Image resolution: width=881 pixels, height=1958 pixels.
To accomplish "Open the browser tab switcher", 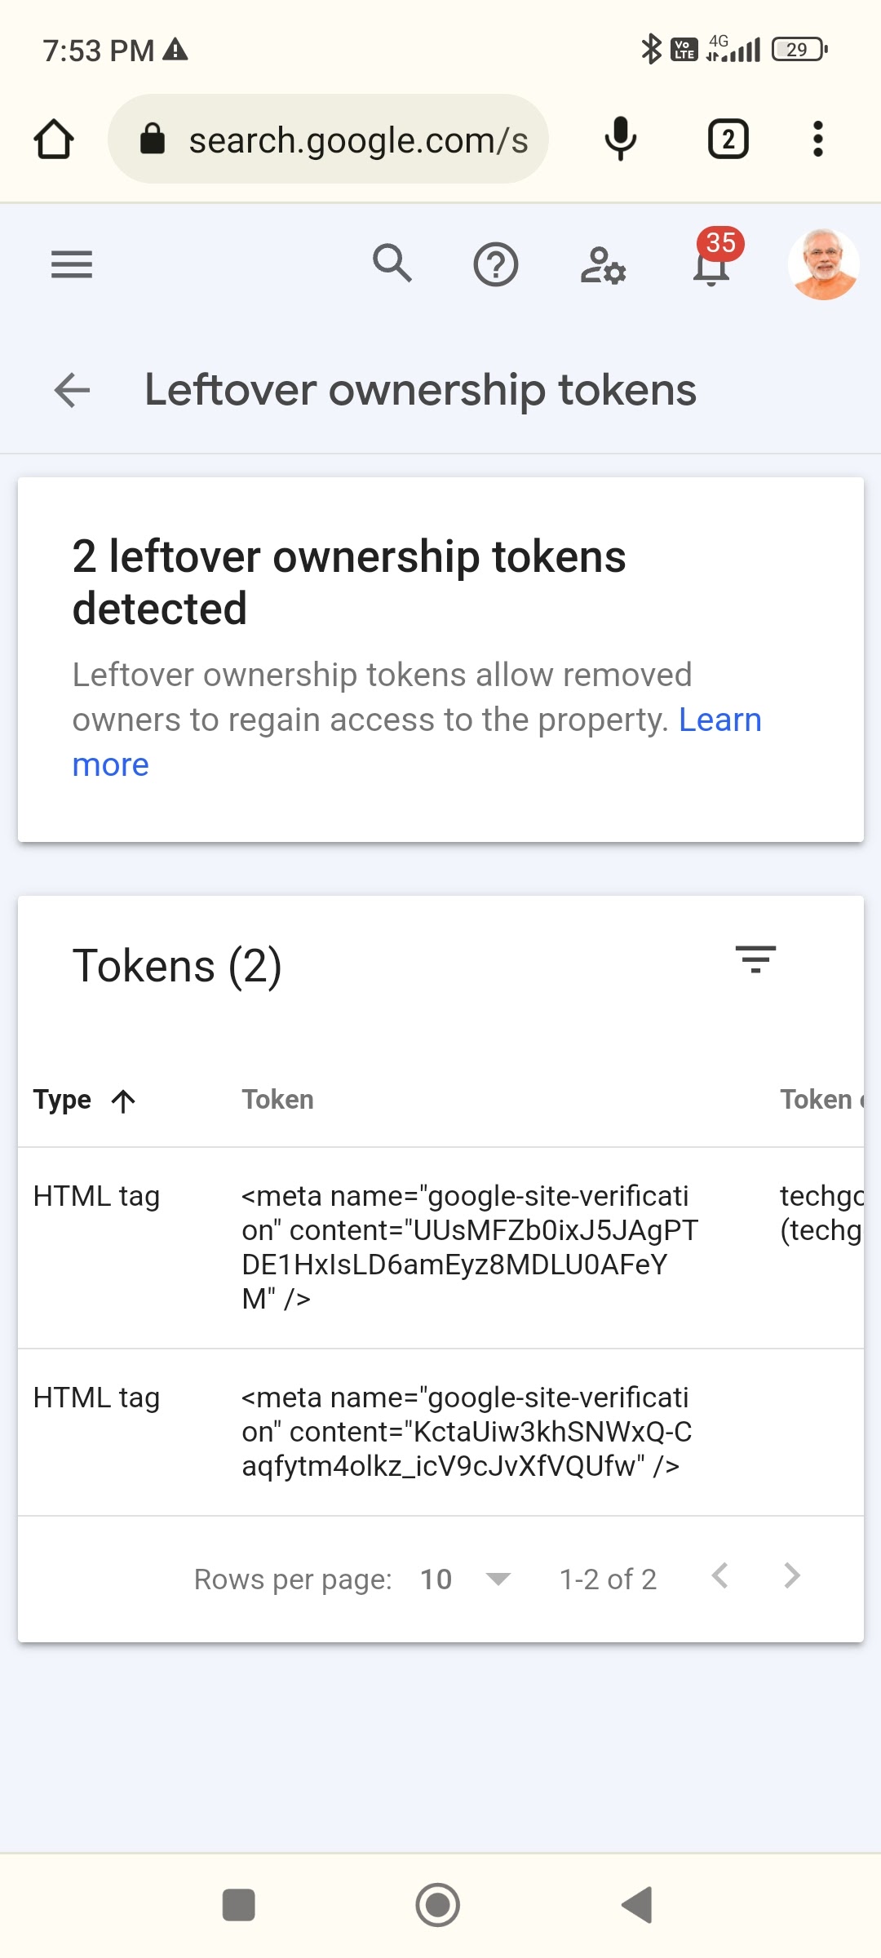I will pyautogui.click(x=728, y=140).
